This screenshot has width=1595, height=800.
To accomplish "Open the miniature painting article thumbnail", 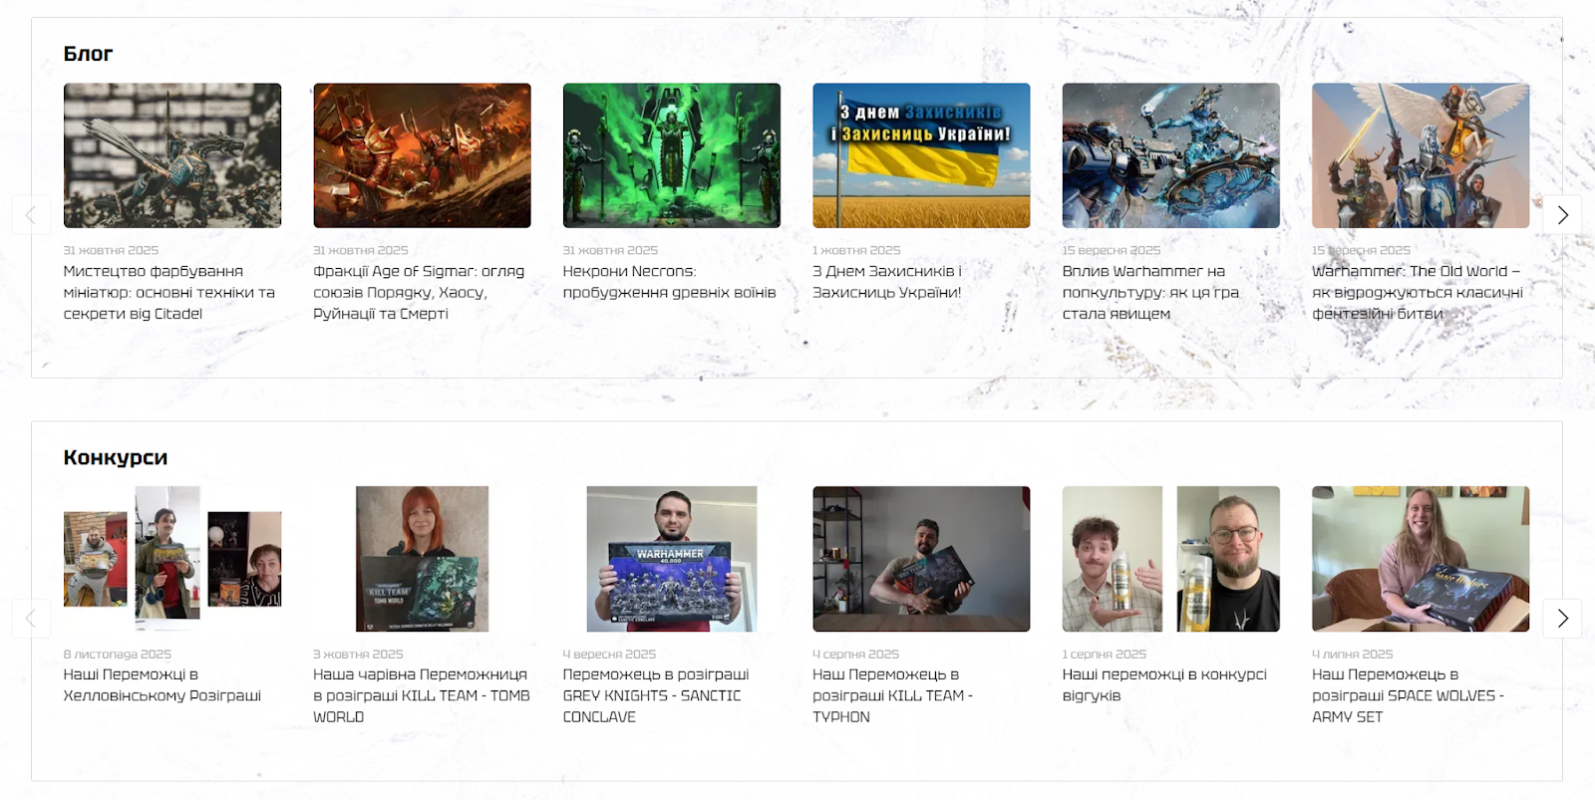I will (x=172, y=155).
